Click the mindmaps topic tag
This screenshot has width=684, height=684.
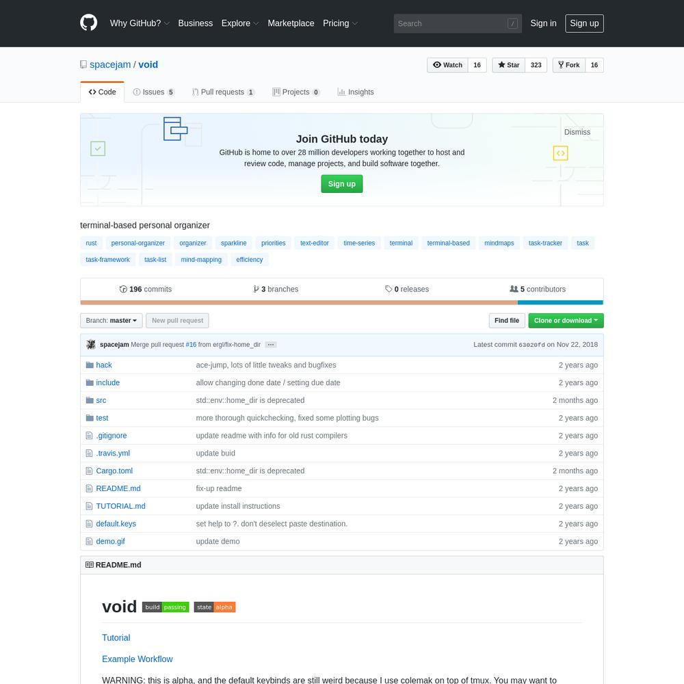(x=499, y=243)
